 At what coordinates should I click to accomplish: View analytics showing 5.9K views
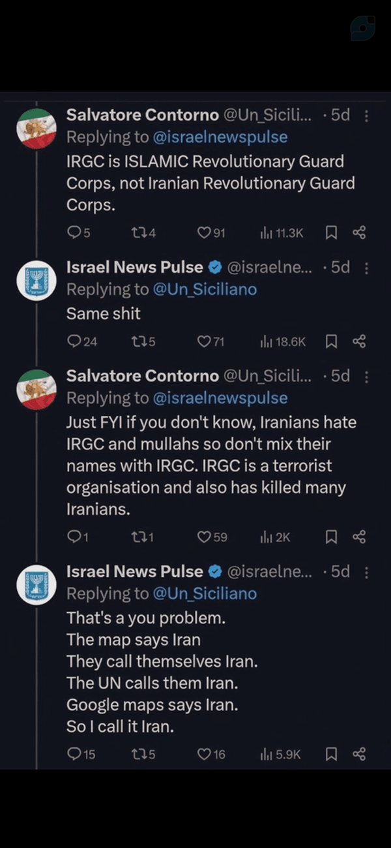point(281,754)
